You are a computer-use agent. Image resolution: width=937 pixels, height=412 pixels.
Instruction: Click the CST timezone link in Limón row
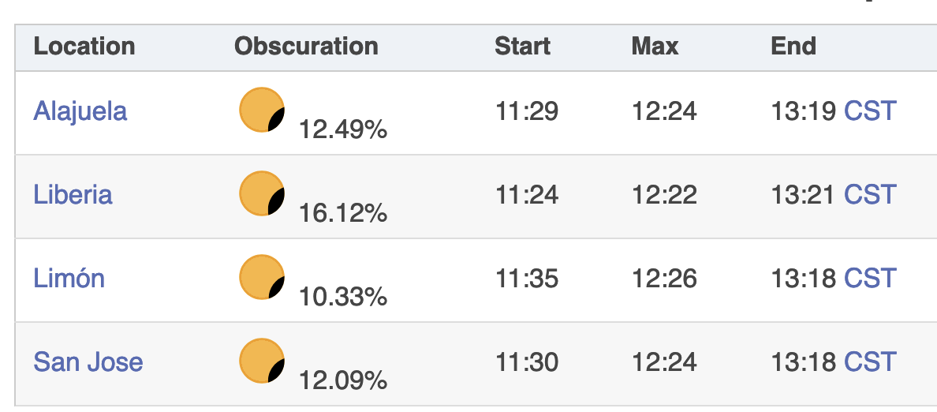tap(870, 278)
